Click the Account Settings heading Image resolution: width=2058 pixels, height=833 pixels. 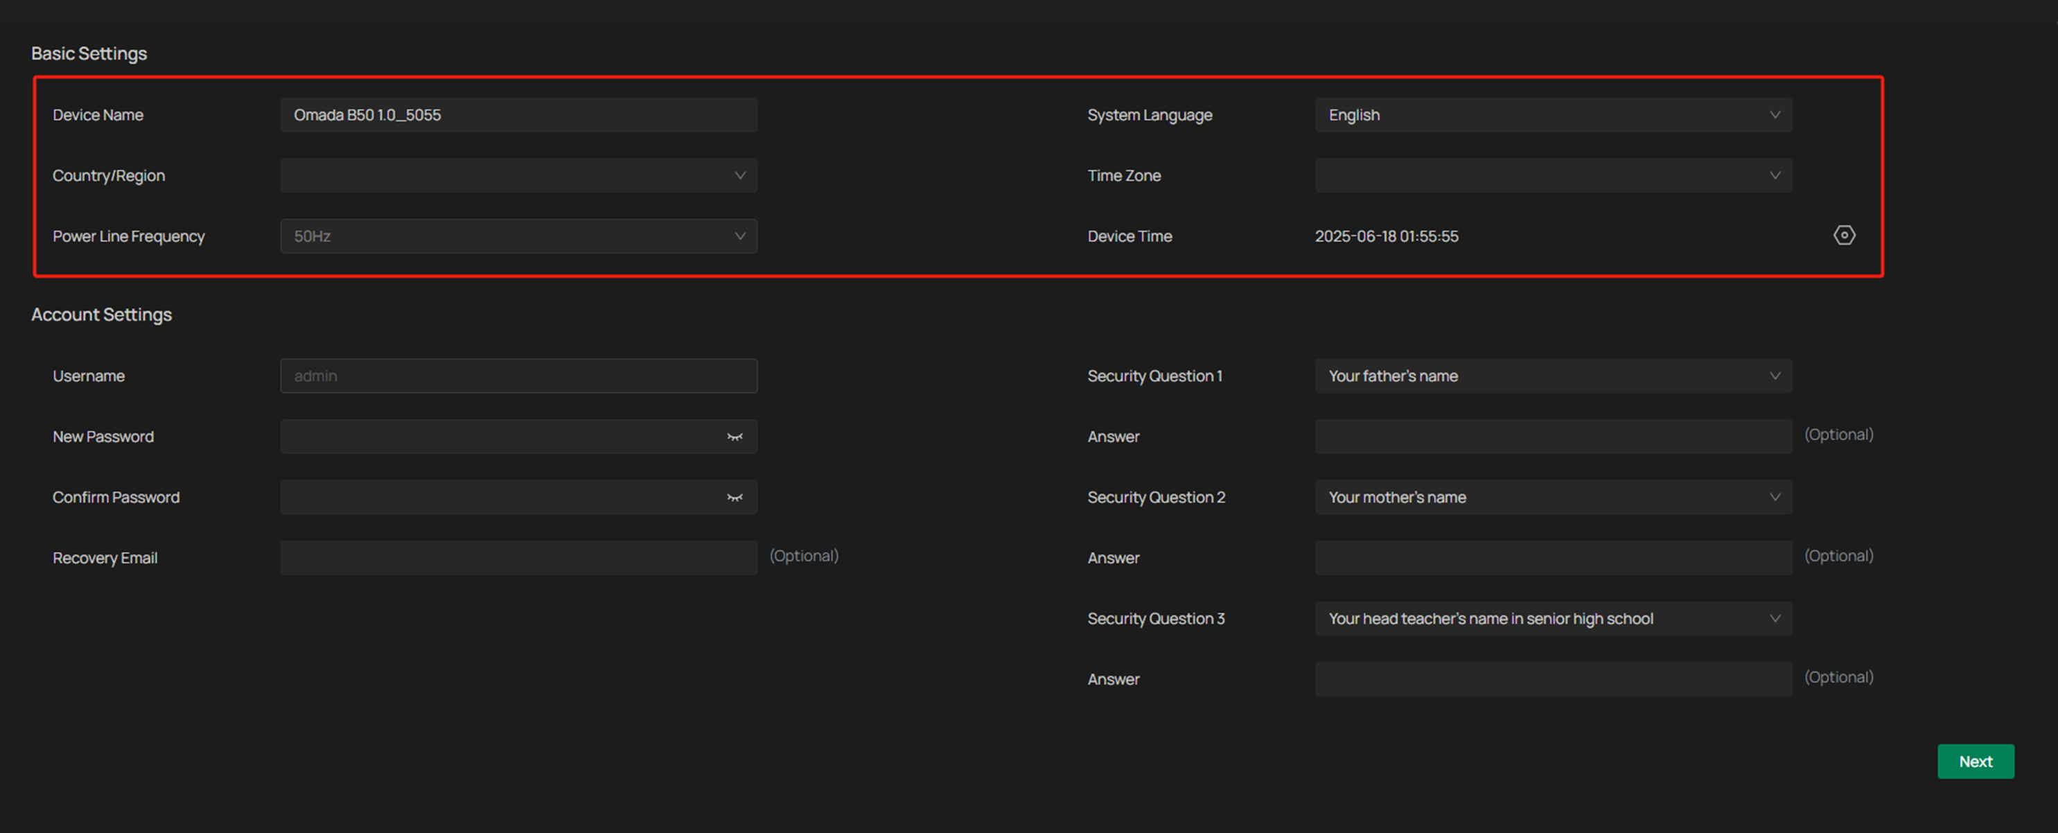[101, 315]
